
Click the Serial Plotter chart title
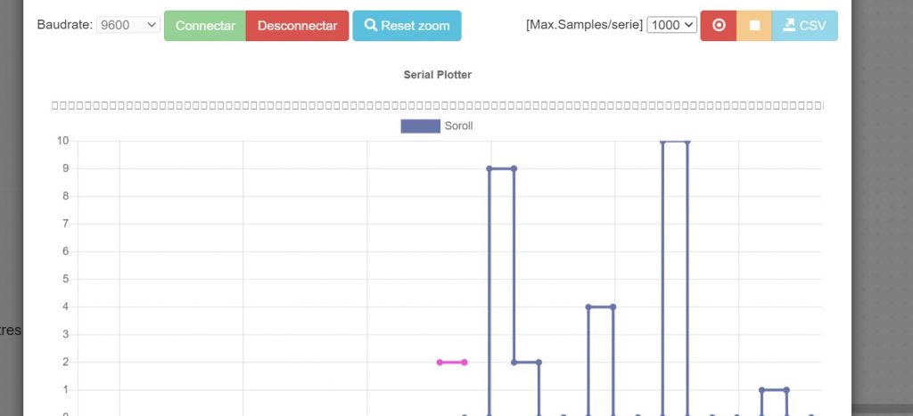click(437, 75)
